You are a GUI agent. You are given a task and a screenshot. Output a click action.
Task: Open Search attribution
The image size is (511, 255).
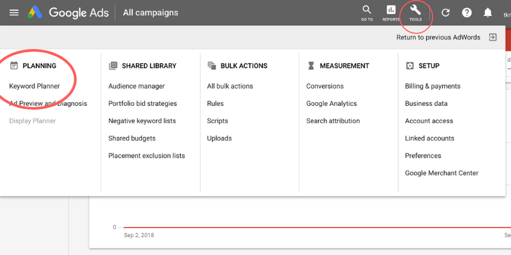333,121
